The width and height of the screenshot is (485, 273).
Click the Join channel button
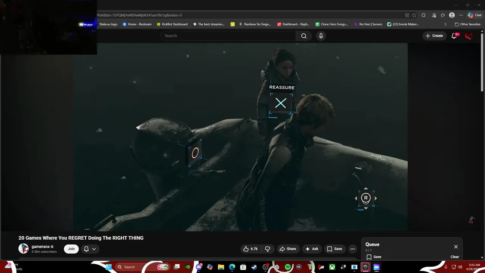[x=71, y=249]
